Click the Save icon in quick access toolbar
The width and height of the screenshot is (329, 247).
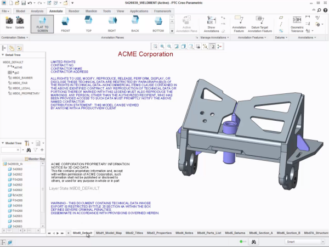pyautogui.click(x=24, y=3)
